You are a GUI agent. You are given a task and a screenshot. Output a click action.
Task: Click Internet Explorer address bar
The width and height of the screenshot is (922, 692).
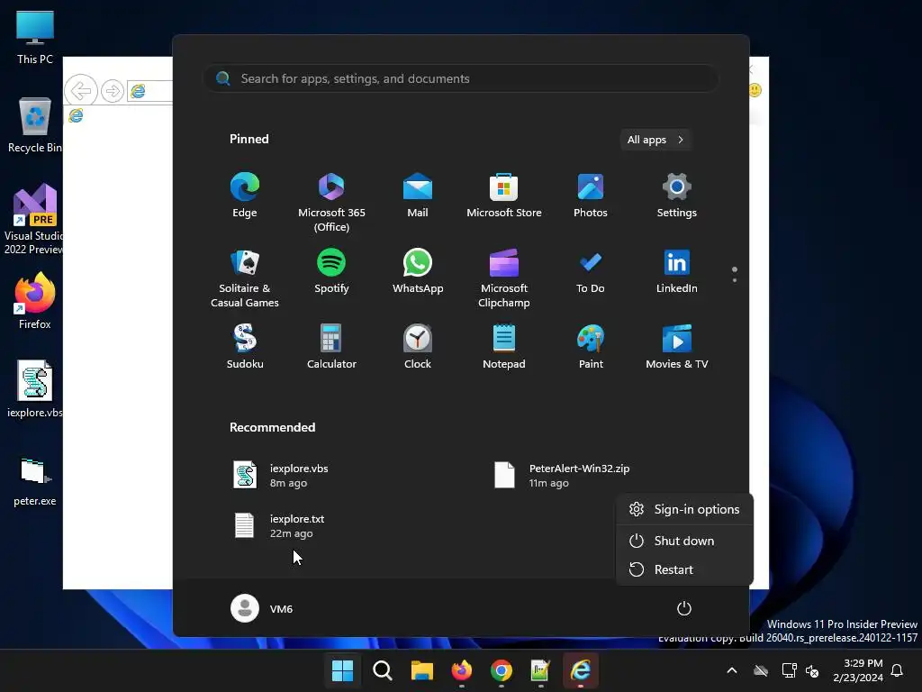pos(150,91)
